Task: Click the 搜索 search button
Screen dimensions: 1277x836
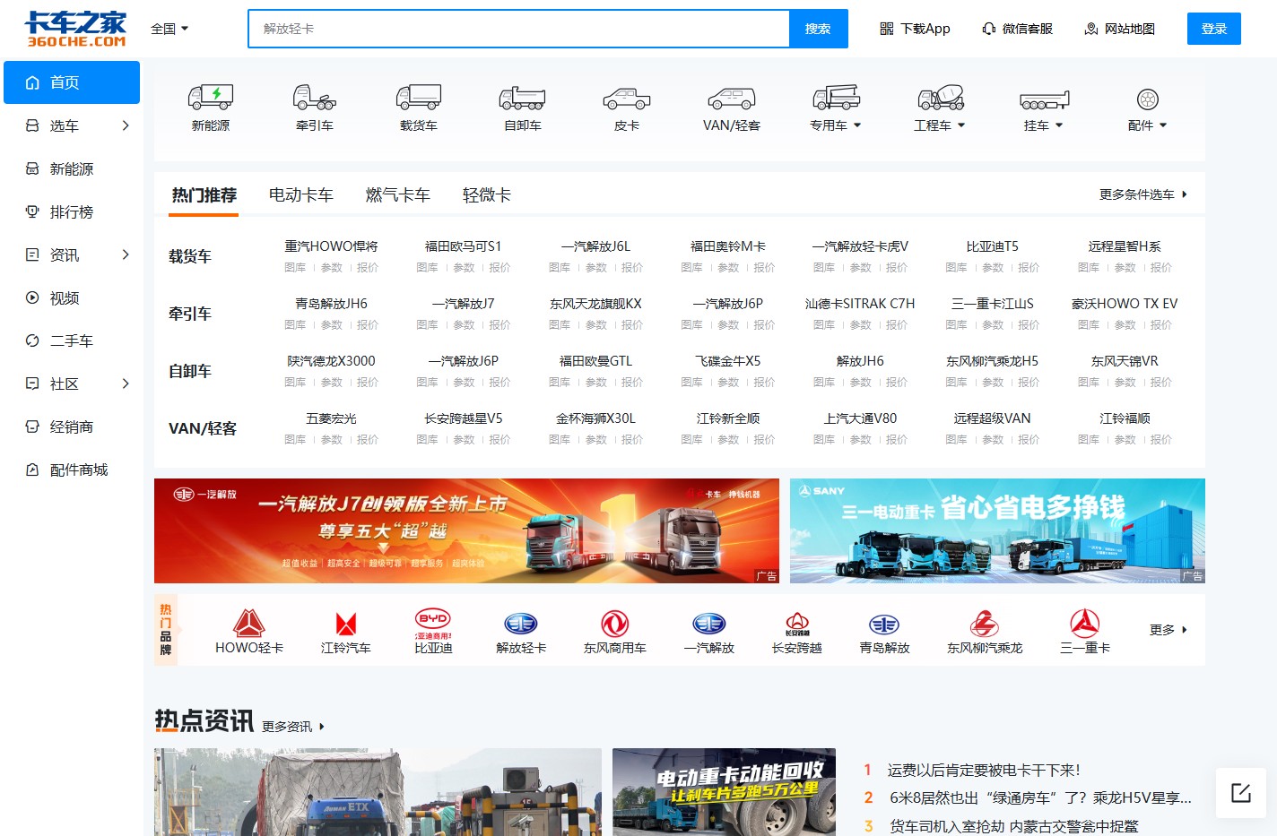Action: [x=818, y=29]
